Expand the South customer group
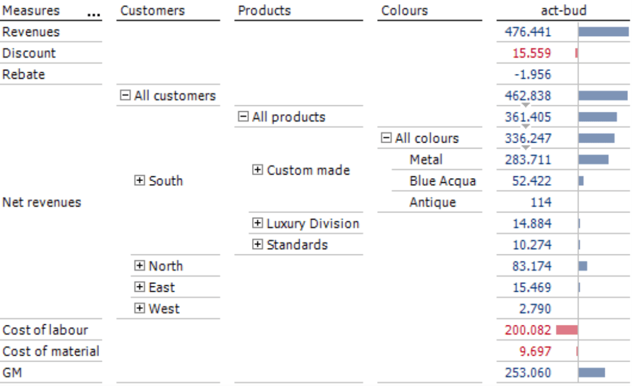The width and height of the screenshot is (632, 386). tap(140, 180)
